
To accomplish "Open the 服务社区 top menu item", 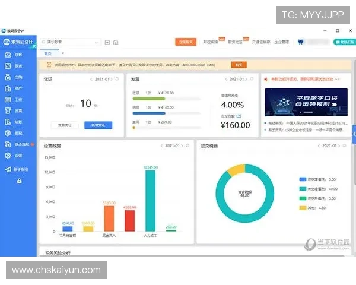I will click(235, 42).
